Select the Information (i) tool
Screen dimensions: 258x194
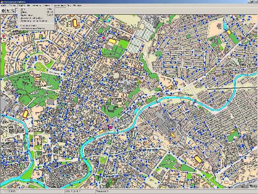pyautogui.click(x=3, y=11)
